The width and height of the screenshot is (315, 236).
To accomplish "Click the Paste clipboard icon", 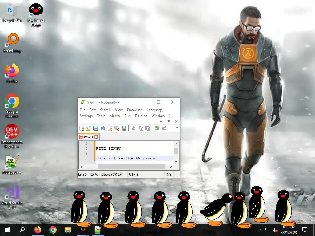I will (x=148, y=128).
